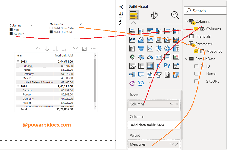Select the smart narrative visual
Image resolution: width=227 pixels, height=150 pixels.
point(150,75)
